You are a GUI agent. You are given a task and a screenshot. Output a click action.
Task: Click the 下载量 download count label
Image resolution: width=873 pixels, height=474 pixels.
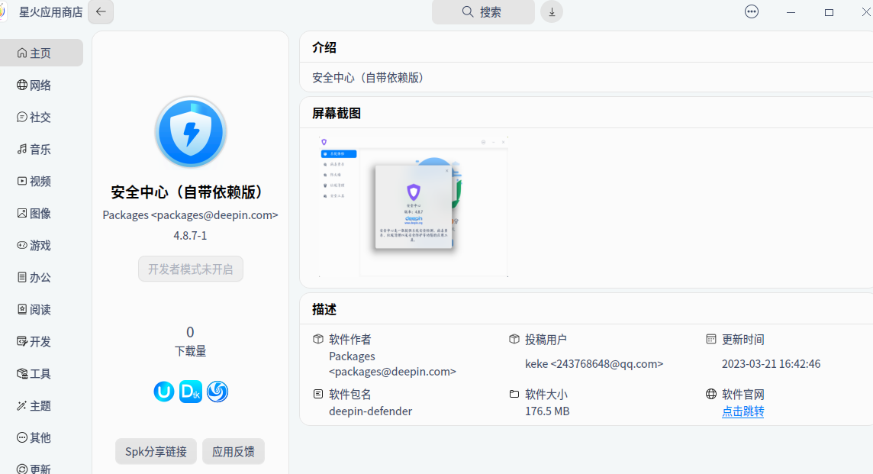coord(191,351)
